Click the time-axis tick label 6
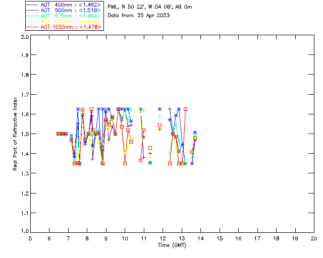The height and width of the screenshot is (258, 323). tap(49, 238)
